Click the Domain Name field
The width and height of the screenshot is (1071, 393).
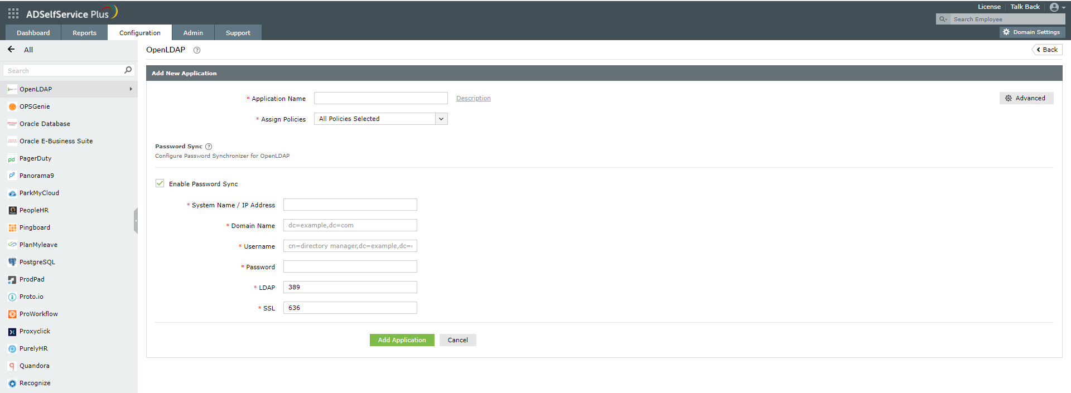pyautogui.click(x=350, y=225)
